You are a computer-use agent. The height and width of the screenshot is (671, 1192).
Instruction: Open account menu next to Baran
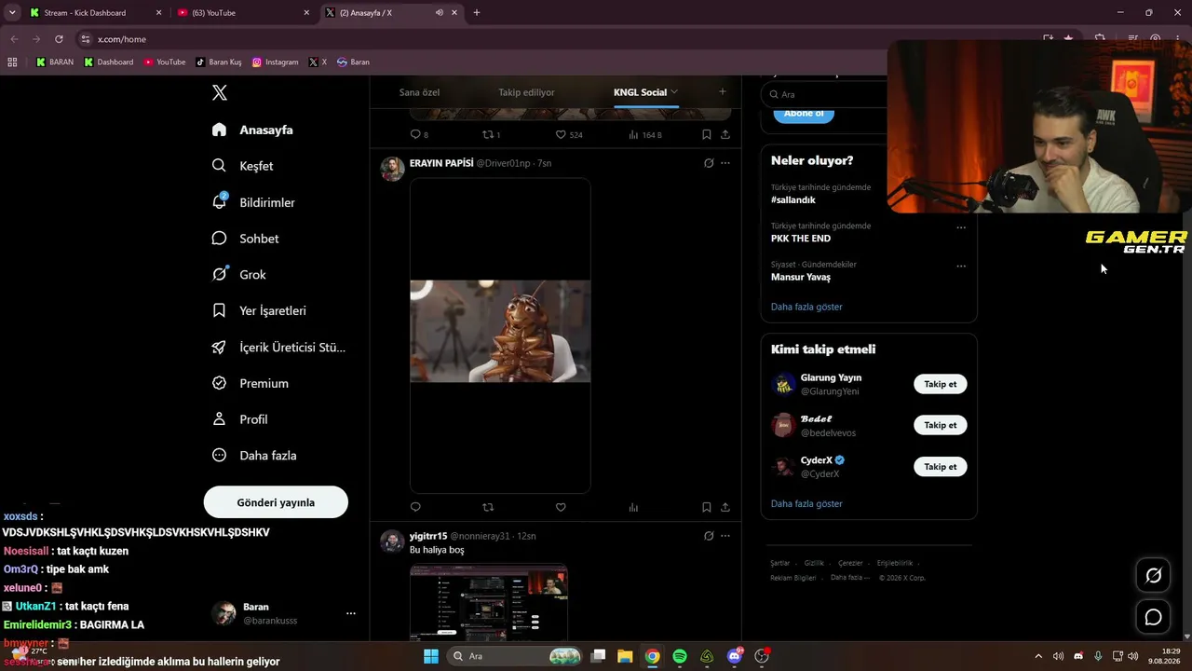click(x=351, y=613)
